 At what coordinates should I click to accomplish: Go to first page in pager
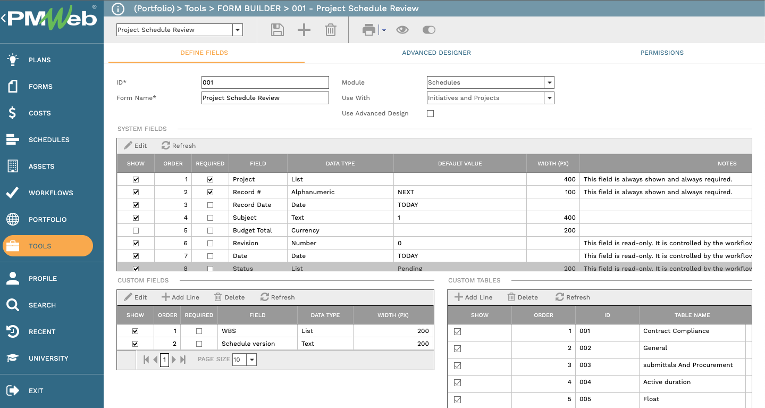(146, 360)
